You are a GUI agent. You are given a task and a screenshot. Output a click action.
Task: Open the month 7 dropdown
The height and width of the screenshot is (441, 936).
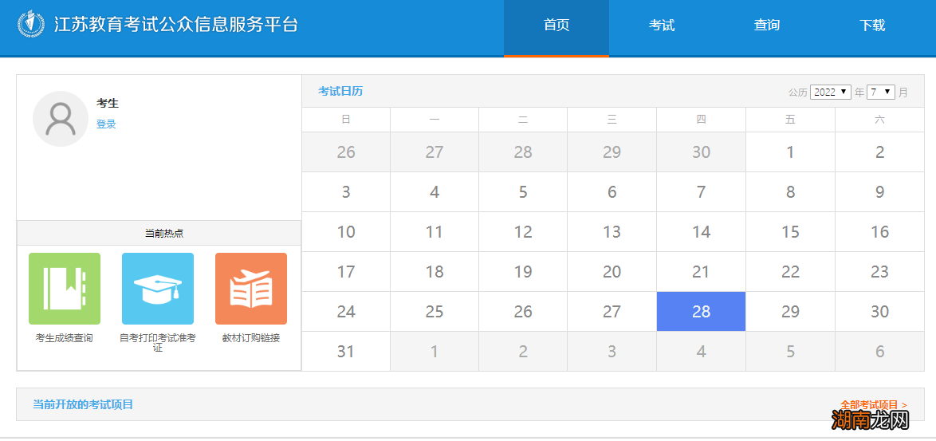[880, 92]
